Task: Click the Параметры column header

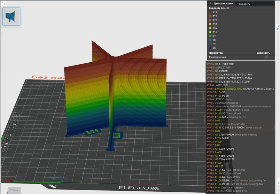Action: 216,53
